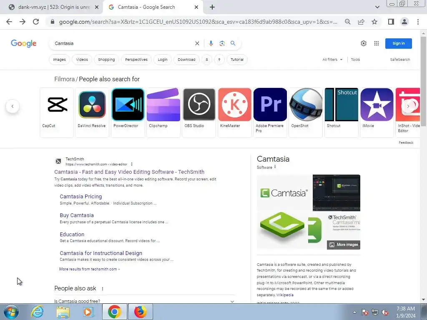Open Buy Camtasia sitelink

click(x=77, y=215)
